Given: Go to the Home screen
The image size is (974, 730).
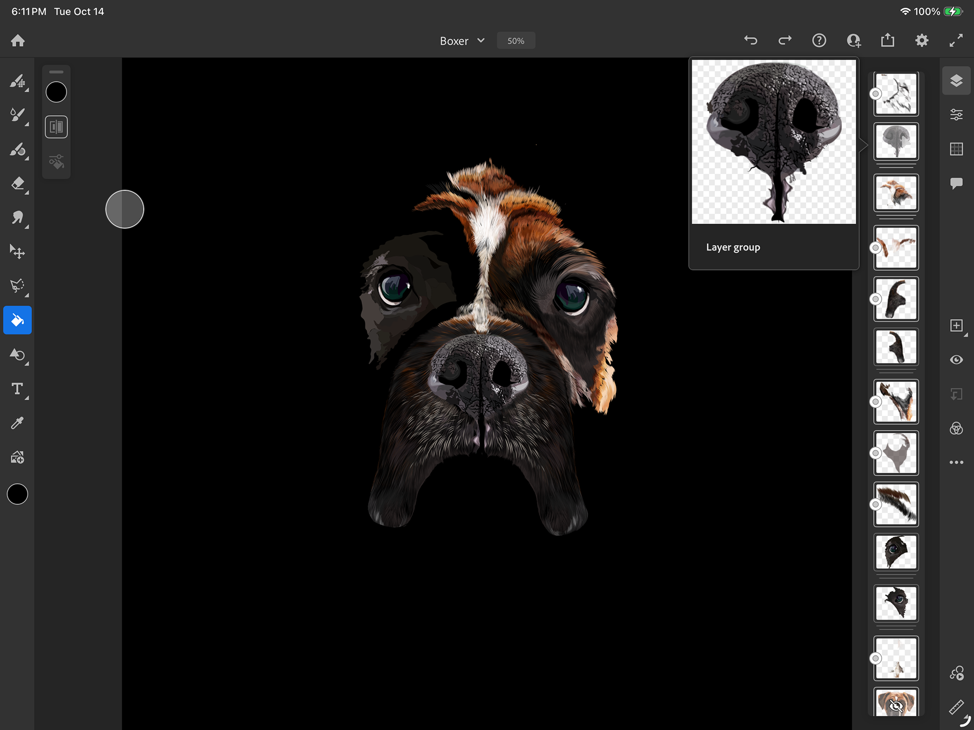Looking at the screenshot, I should [x=18, y=41].
